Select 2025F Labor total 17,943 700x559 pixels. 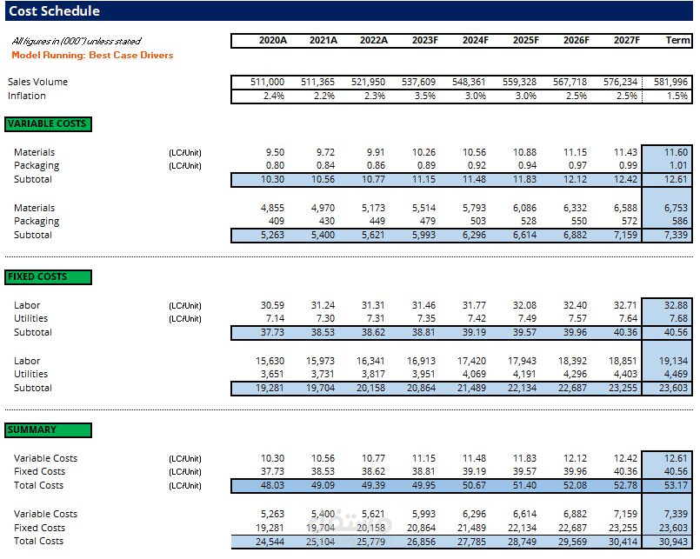pos(522,361)
